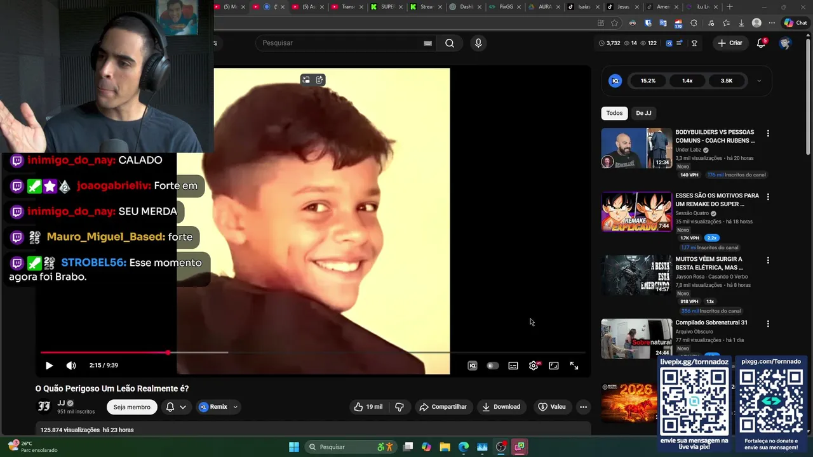The height and width of the screenshot is (457, 813).
Task: Open Edge Copilot Chat button
Action: tap(795, 23)
